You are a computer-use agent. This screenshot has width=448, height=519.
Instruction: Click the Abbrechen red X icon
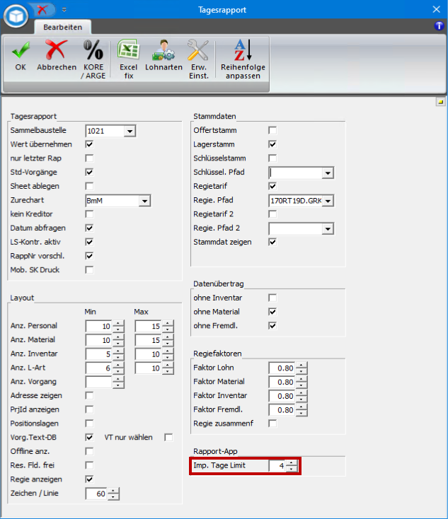coord(57,50)
